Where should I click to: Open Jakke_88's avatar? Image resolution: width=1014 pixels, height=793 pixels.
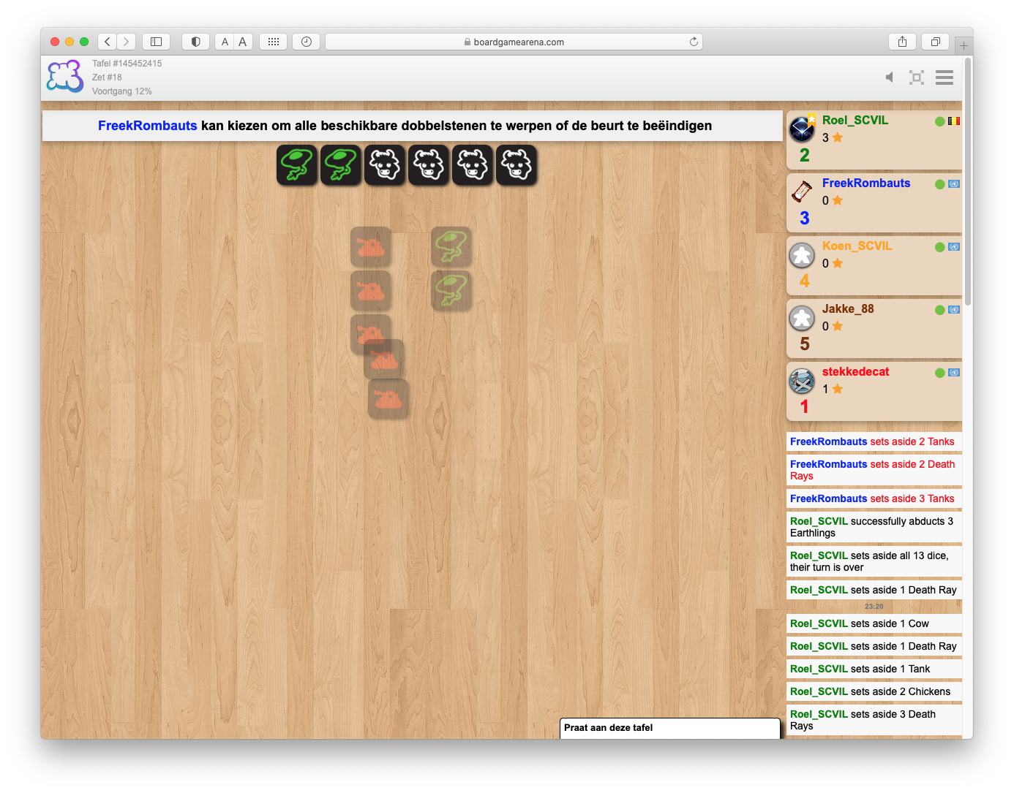[x=802, y=318]
